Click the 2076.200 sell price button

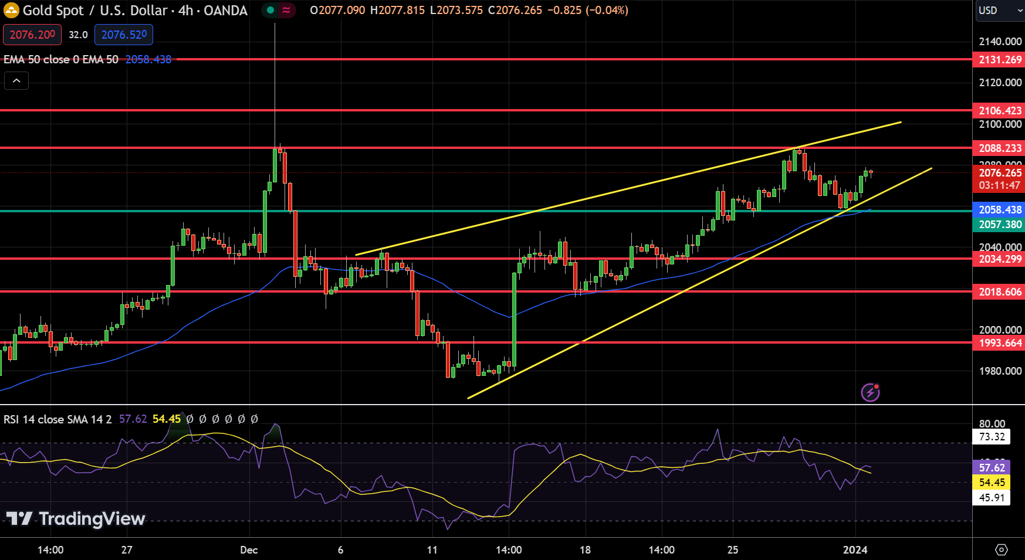click(x=32, y=35)
